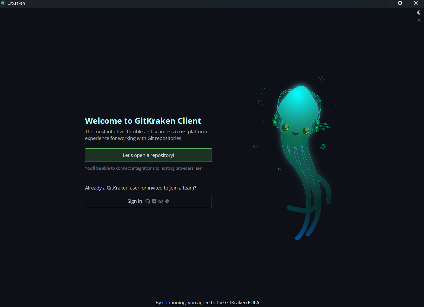Maximize the GitKraken window
Viewport: 424px width, 307px height.
pos(400,3)
